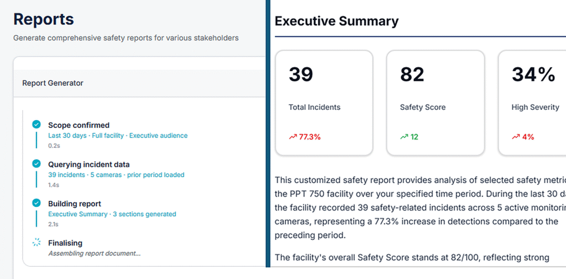Select the High Severity 34% card

(532, 103)
